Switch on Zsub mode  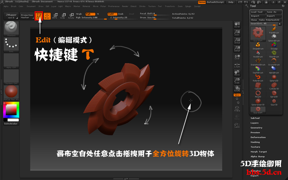point(121,14)
